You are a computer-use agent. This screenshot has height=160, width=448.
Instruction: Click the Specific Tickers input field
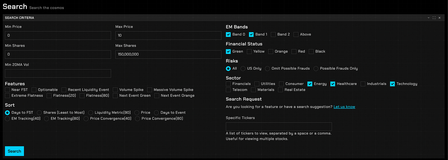point(279,127)
